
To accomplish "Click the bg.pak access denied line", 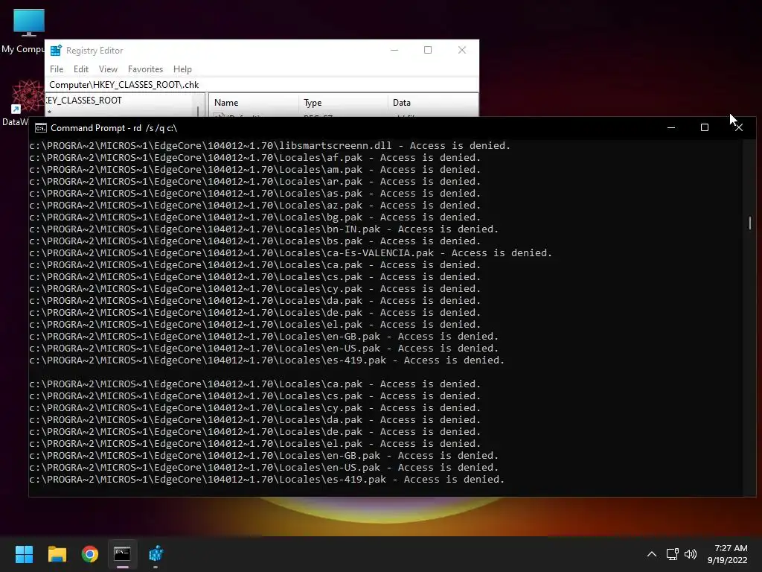I will pyautogui.click(x=254, y=217).
